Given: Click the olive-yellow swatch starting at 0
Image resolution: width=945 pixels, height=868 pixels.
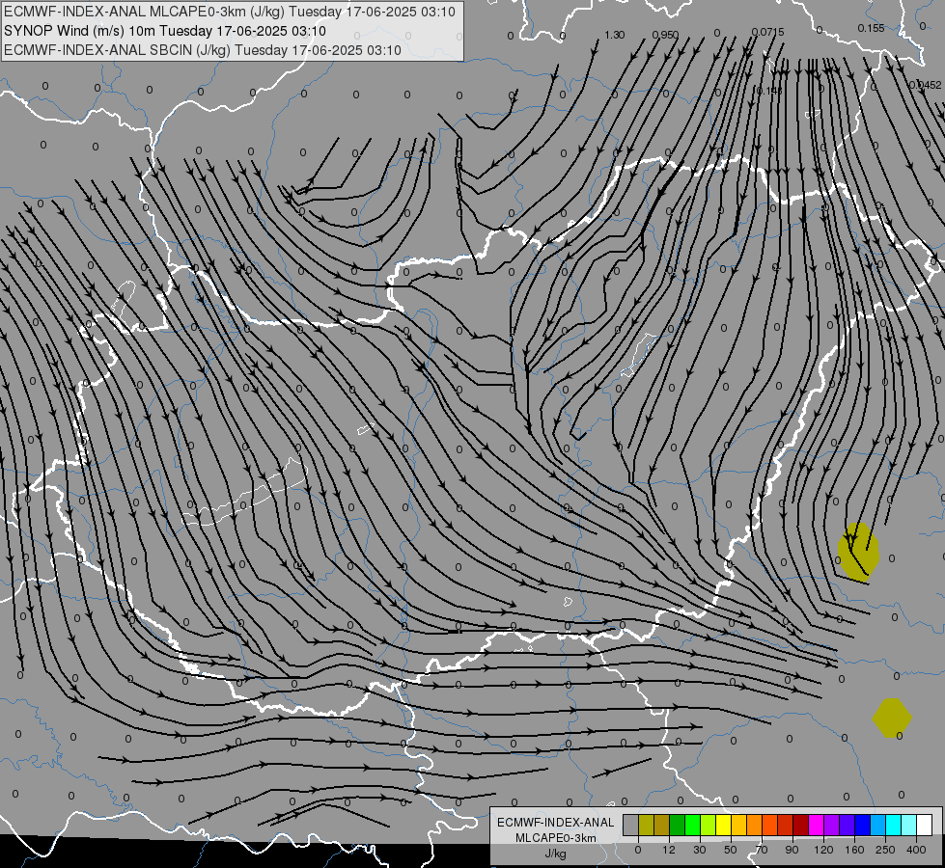Looking at the screenshot, I should [646, 825].
